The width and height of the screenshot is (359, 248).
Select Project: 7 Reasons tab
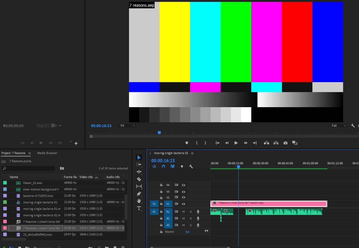[x=13, y=153]
